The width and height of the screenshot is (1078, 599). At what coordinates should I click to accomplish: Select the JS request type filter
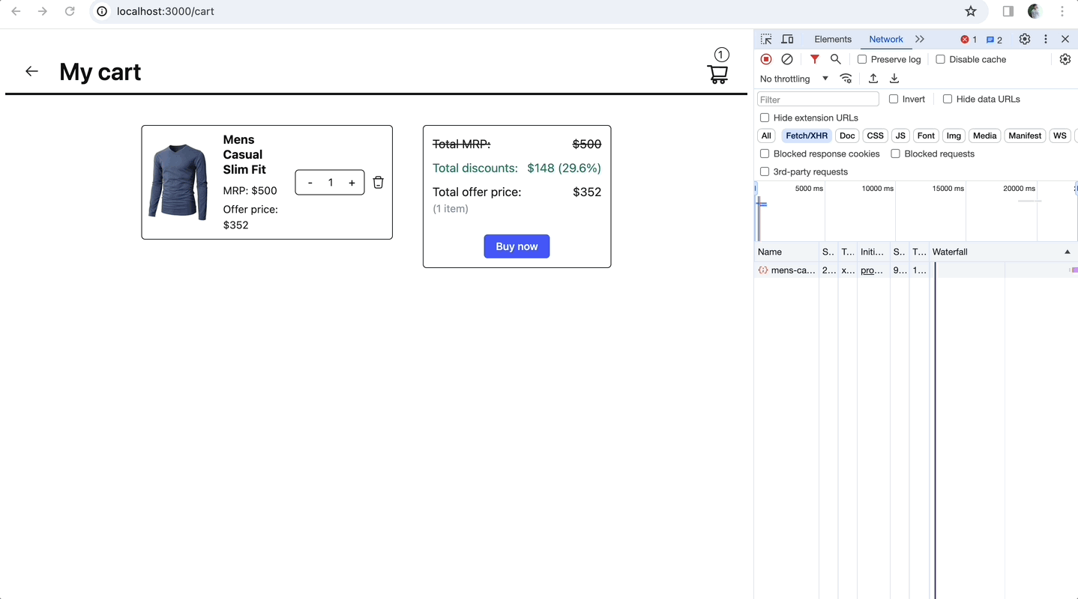(900, 136)
